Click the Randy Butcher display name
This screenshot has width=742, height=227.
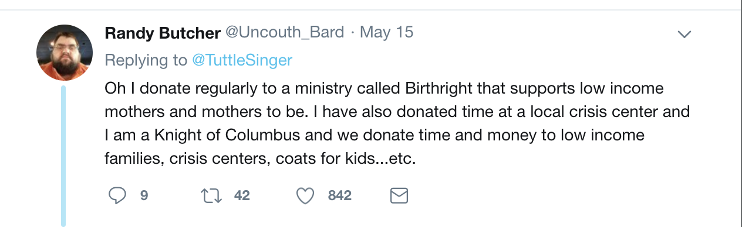point(162,32)
